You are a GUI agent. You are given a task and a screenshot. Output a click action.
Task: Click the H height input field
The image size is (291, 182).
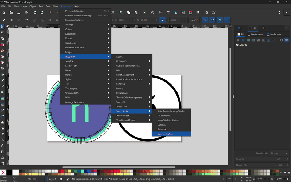point(176,20)
